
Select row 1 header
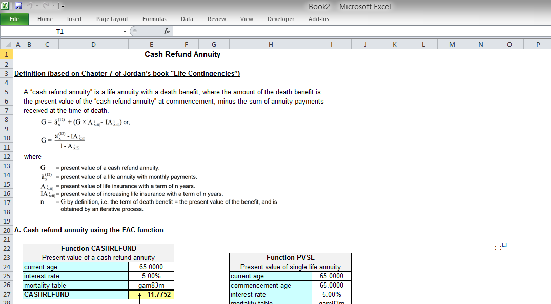(6, 54)
